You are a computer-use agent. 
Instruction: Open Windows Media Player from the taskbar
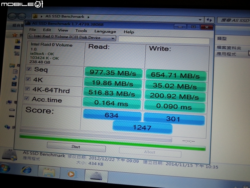click(72, 174)
